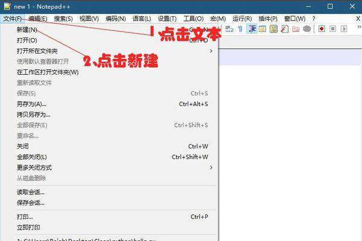This screenshot has height=241, width=362.
Task: Open the Folder as Workspace toolbar icon
Action: point(296,29)
